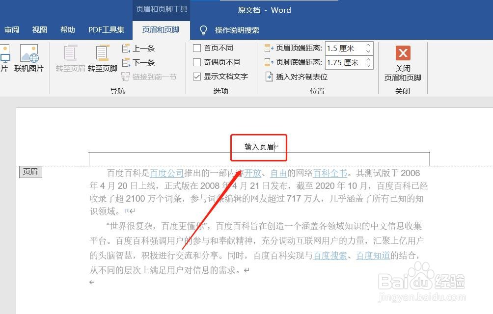Uncheck Show Document Text (显示文档文字)
Screen dimensions: 493x314
(197, 77)
